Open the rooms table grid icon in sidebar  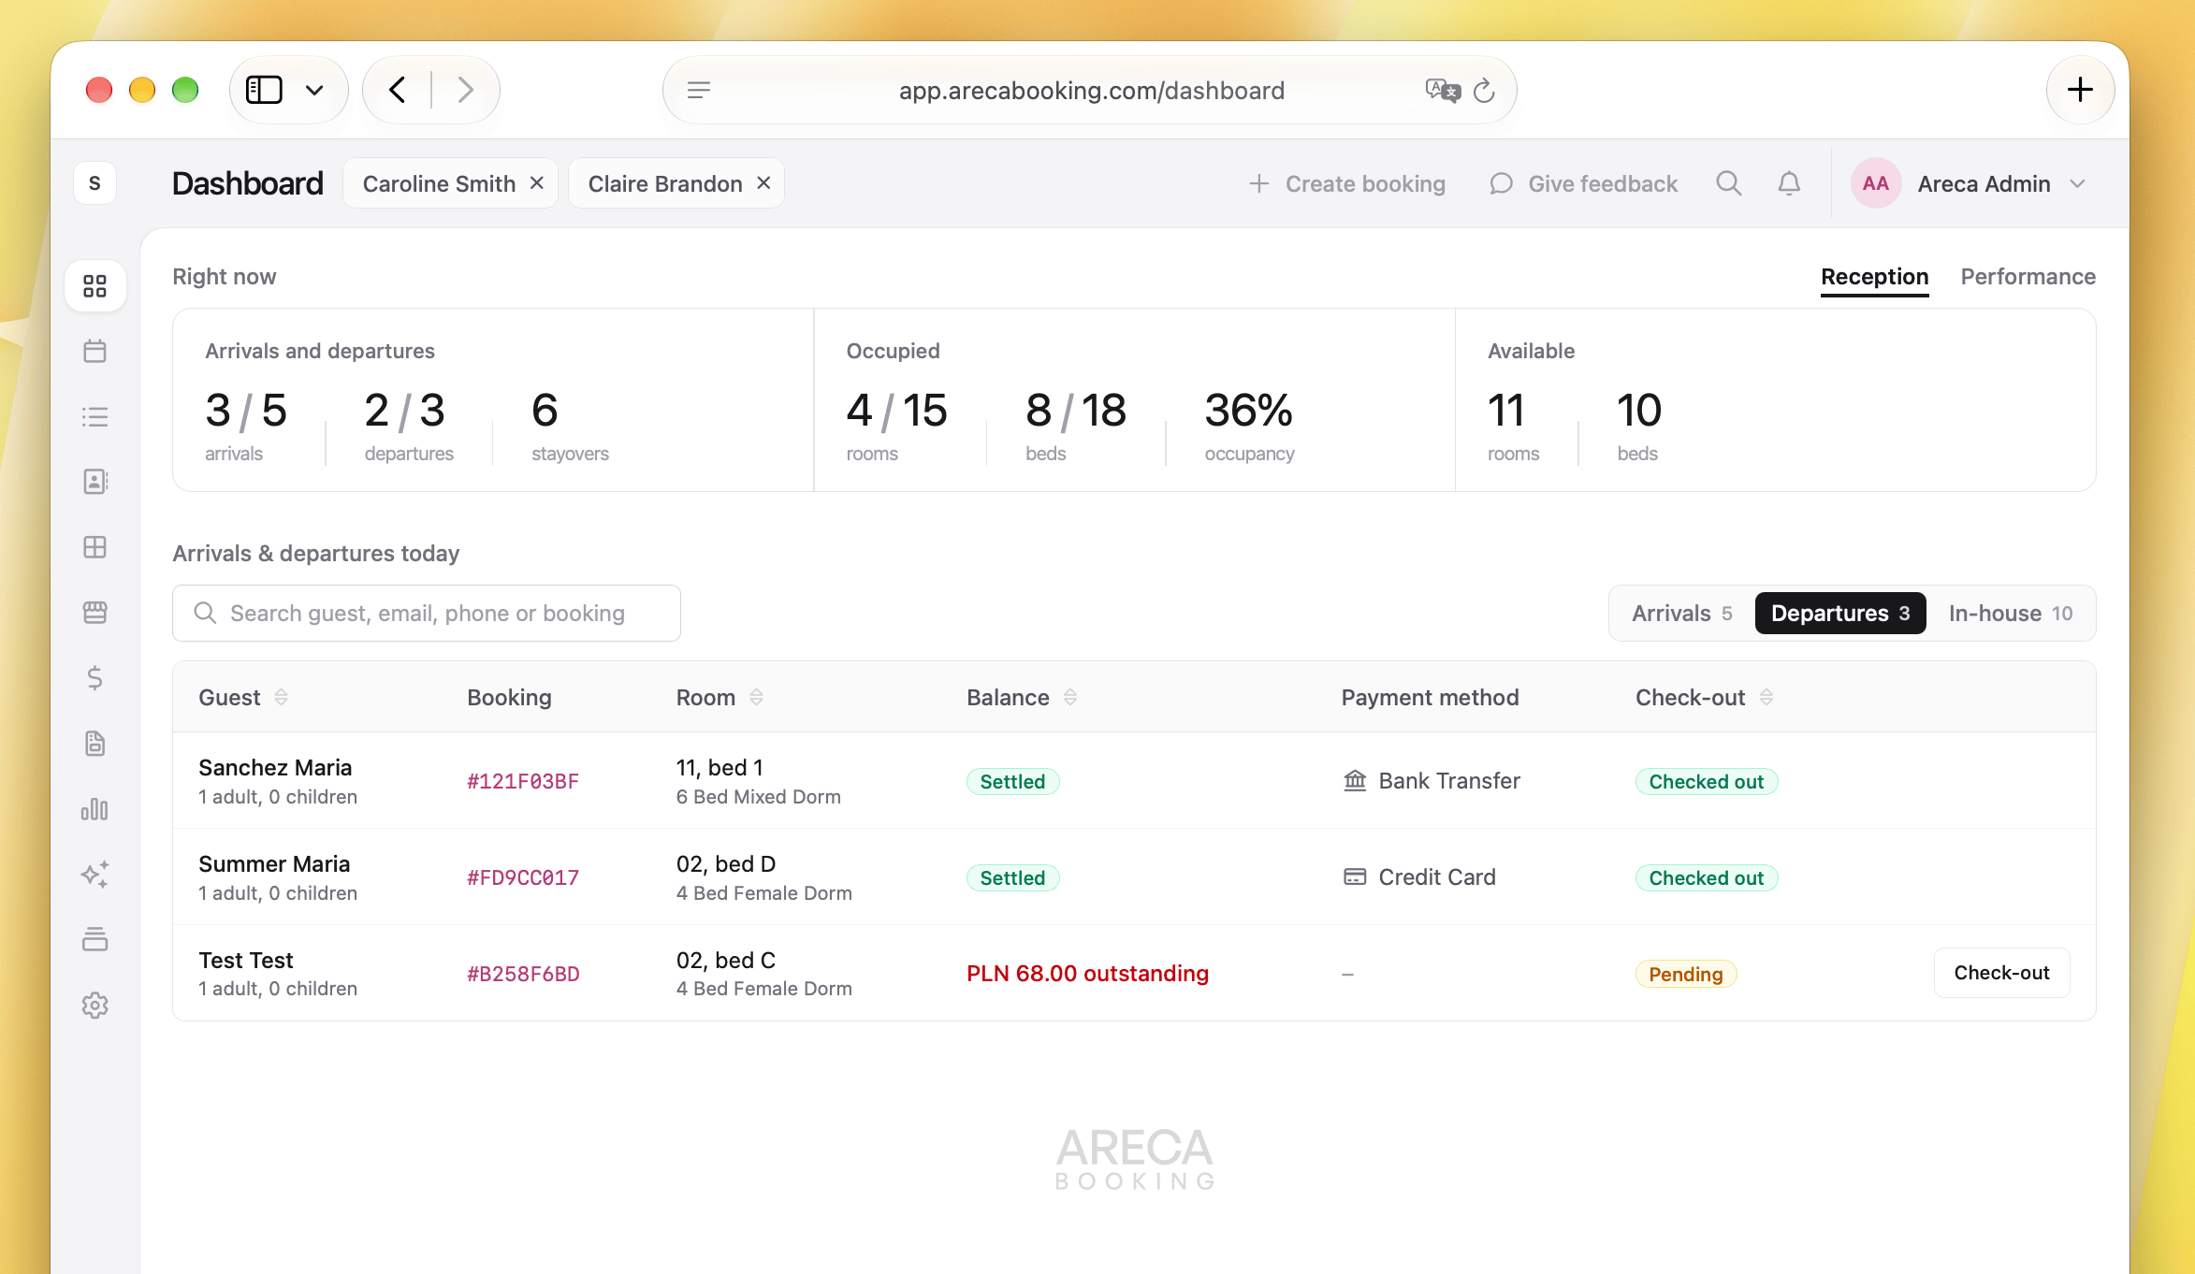click(94, 547)
